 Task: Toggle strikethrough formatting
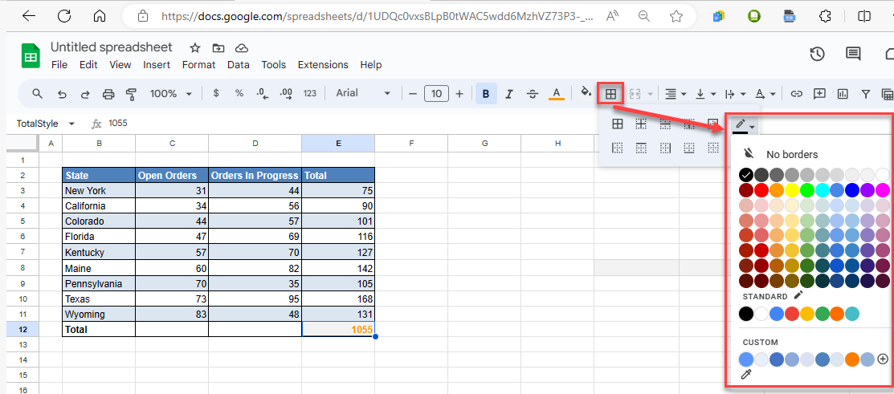533,94
